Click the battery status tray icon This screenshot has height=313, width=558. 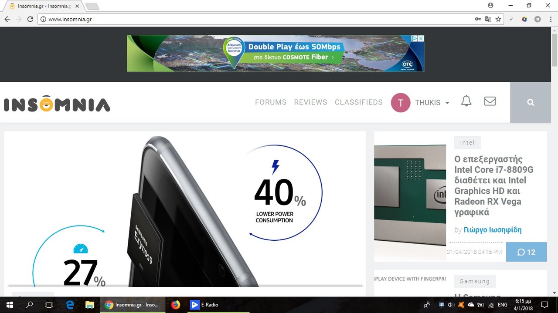[x=480, y=305]
